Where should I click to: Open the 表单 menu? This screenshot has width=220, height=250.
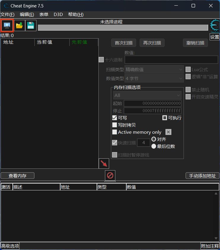tap(44, 15)
